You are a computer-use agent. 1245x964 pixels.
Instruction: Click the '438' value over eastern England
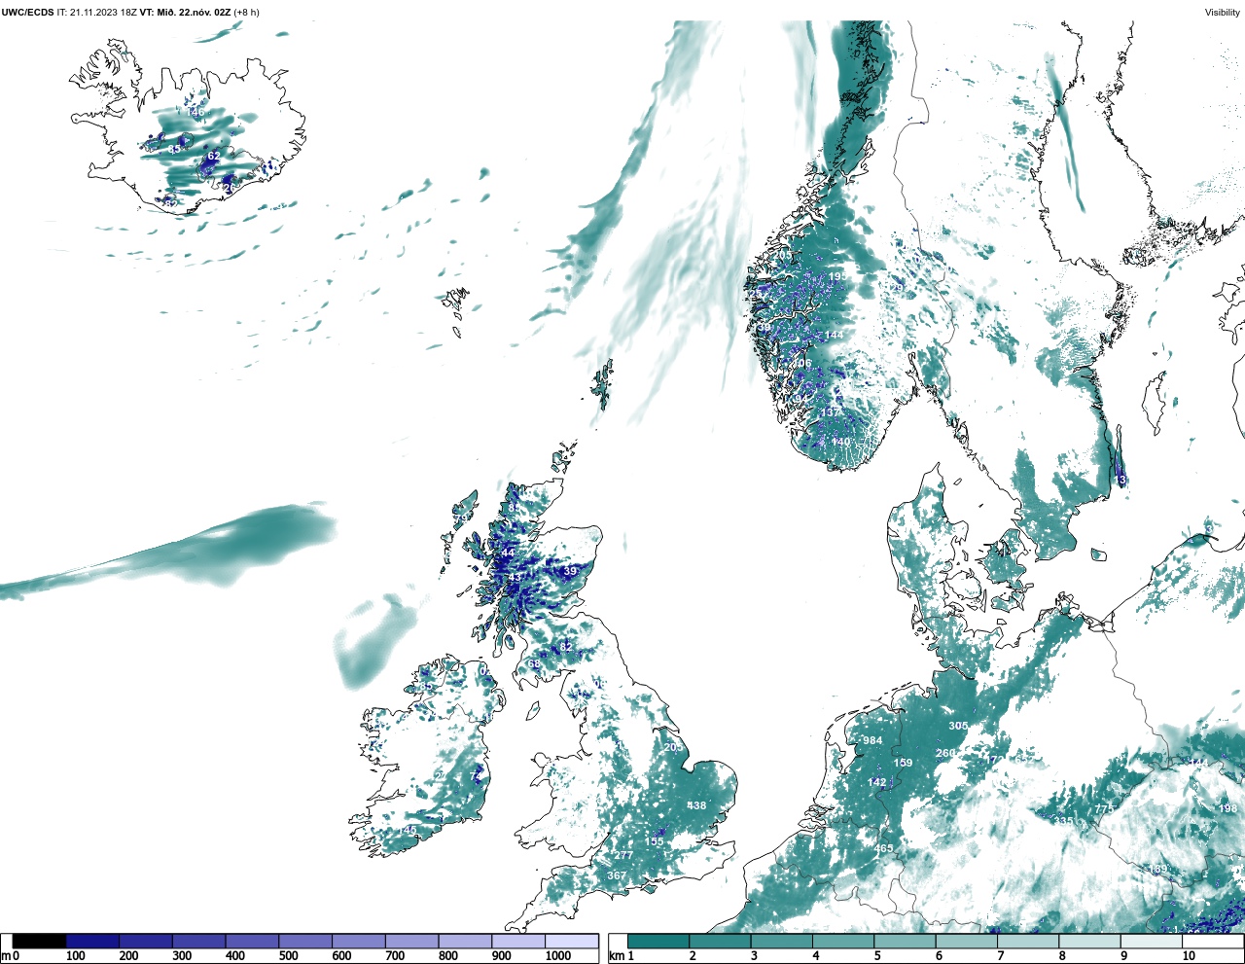pos(696,805)
